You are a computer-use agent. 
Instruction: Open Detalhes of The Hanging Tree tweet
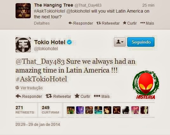[x=42, y=23]
